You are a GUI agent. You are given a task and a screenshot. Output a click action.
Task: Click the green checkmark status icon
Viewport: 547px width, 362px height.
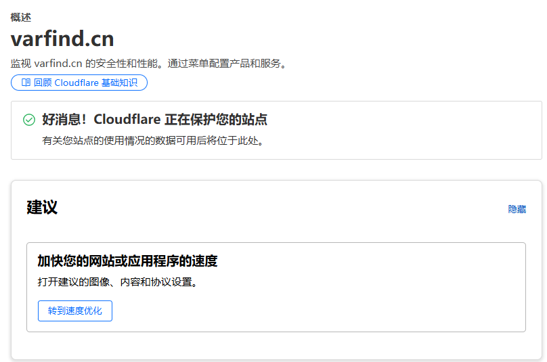tap(29, 120)
